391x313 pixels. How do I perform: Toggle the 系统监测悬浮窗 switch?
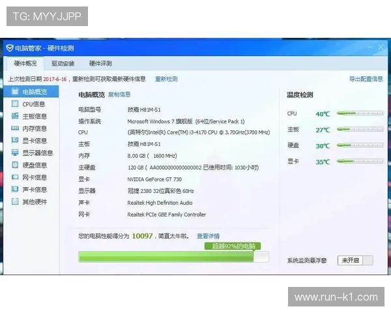(x=355, y=260)
